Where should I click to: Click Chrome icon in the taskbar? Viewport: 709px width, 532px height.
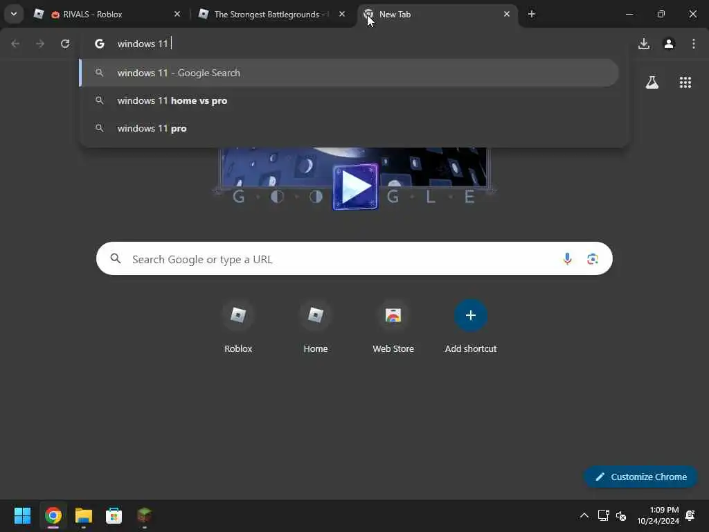[x=53, y=515]
